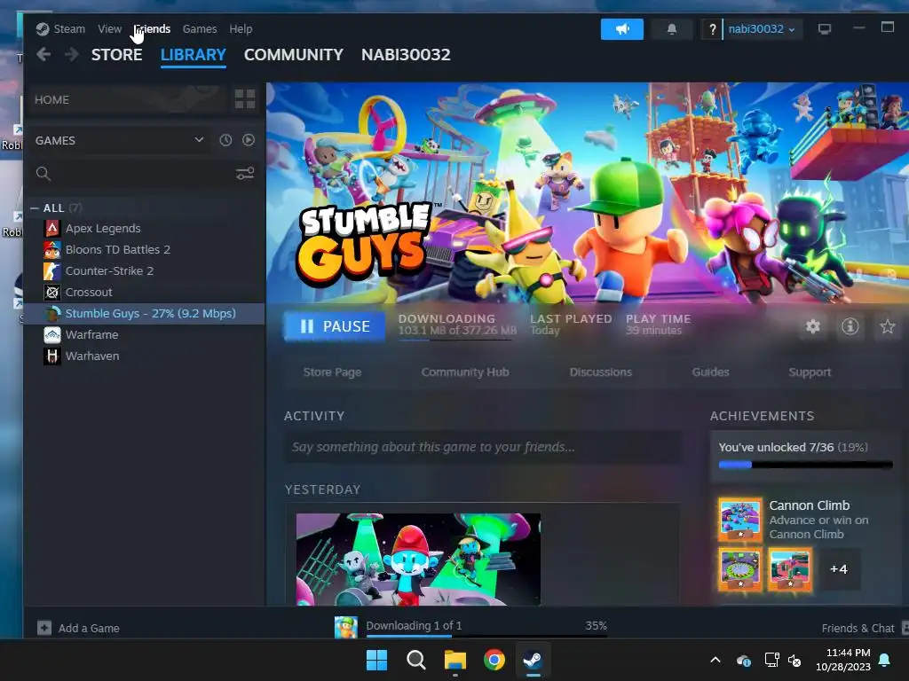This screenshot has width=909, height=681.
Task: Click the Steam taskbar icon
Action: point(533,660)
